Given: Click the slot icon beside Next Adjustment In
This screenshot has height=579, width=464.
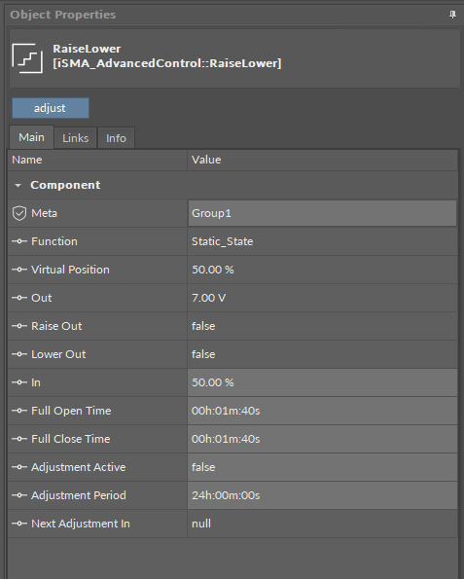Looking at the screenshot, I should click(x=19, y=524).
